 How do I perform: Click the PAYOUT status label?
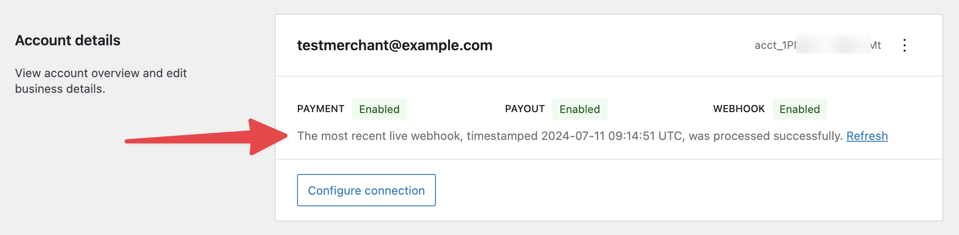click(x=524, y=109)
